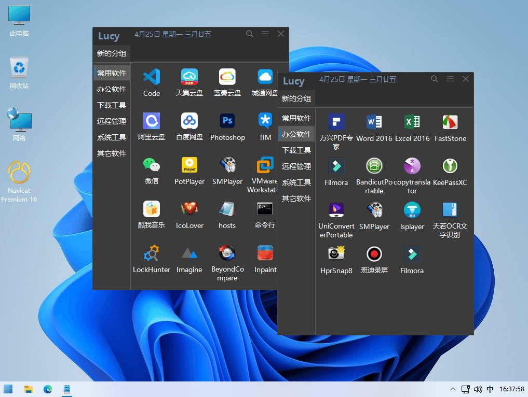Click the taskbar clock 16:37:58
Image resolution: width=528 pixels, height=397 pixels.
click(x=511, y=389)
